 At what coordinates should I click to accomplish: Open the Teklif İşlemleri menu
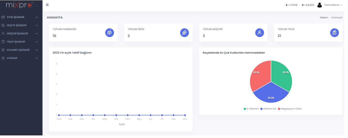(x=16, y=42)
